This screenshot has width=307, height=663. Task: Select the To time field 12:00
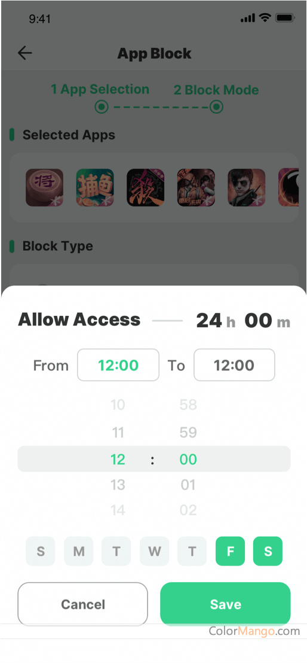[234, 365]
